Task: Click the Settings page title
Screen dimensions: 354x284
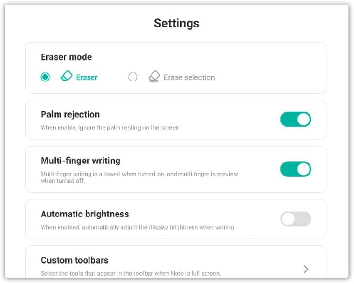Action: (x=177, y=23)
